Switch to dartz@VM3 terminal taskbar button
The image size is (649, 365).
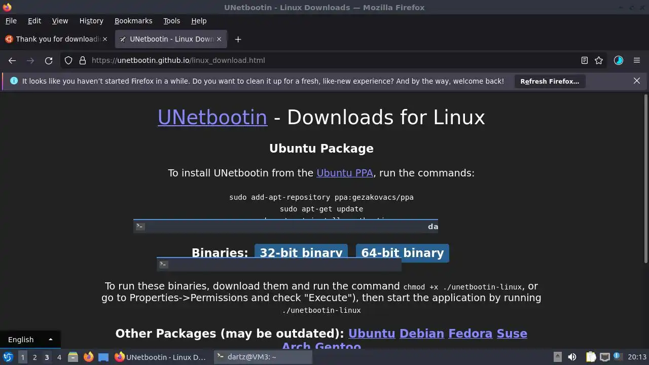tap(263, 357)
